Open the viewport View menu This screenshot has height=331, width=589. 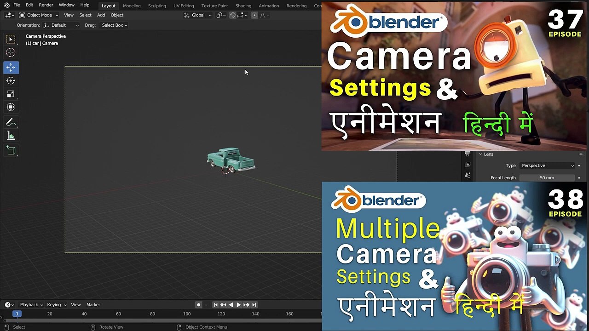pyautogui.click(x=69, y=15)
